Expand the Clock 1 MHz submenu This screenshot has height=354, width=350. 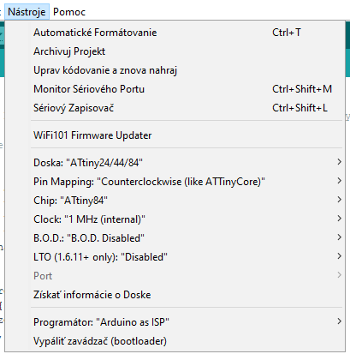tap(175, 219)
